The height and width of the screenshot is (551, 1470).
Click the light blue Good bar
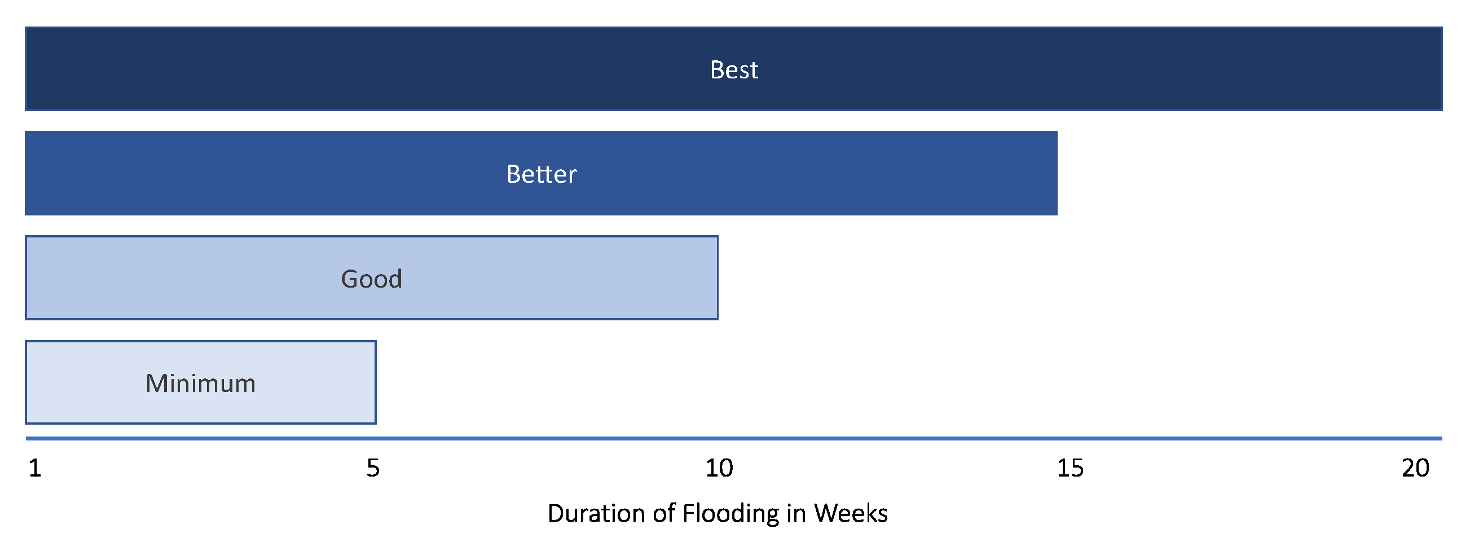click(372, 278)
